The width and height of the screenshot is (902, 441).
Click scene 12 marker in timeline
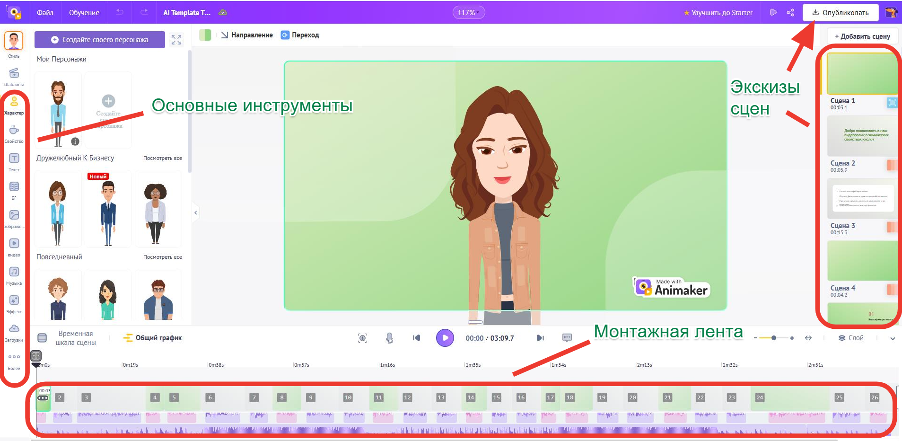(407, 397)
